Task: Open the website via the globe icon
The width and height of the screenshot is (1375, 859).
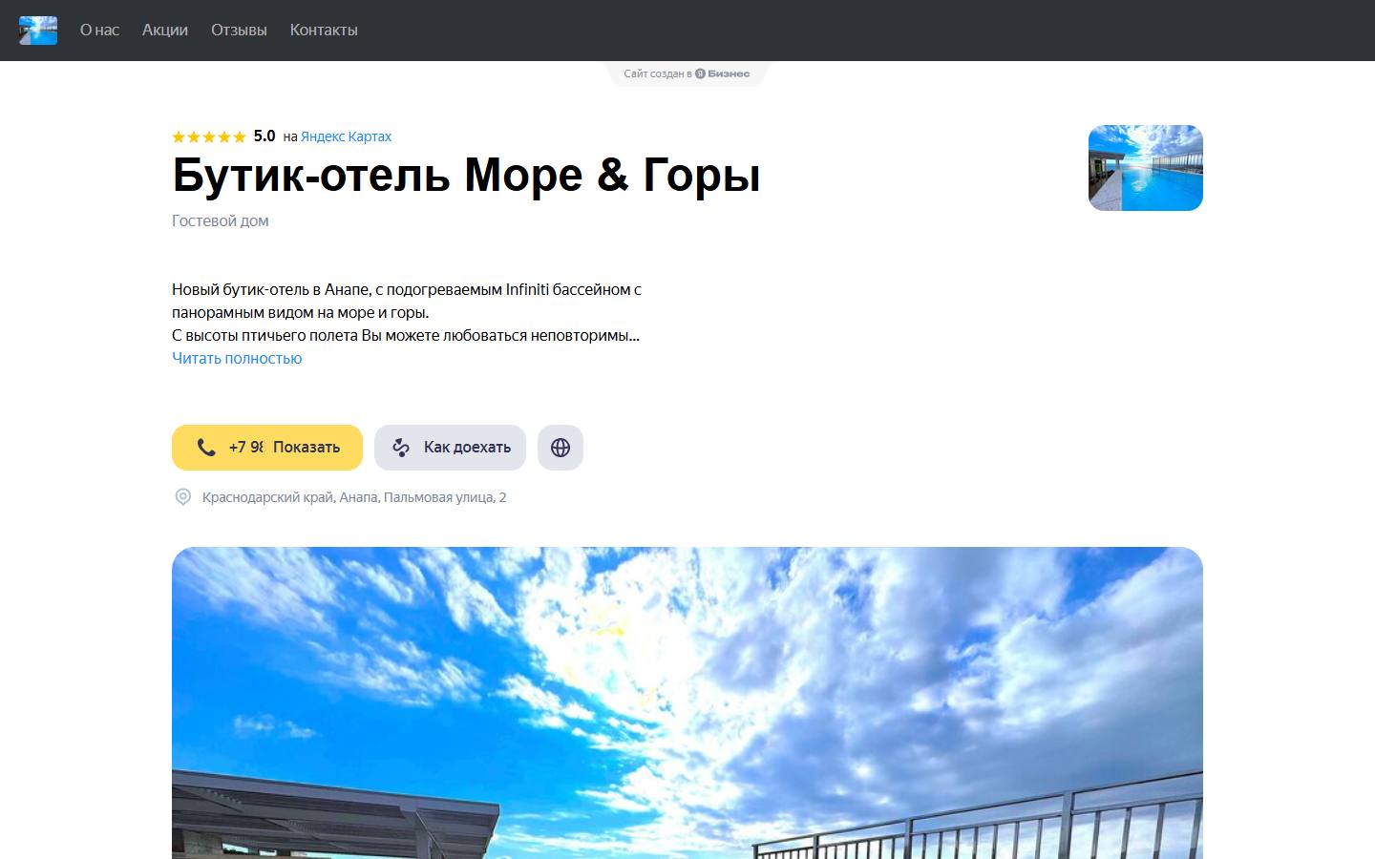Action: [x=561, y=448]
